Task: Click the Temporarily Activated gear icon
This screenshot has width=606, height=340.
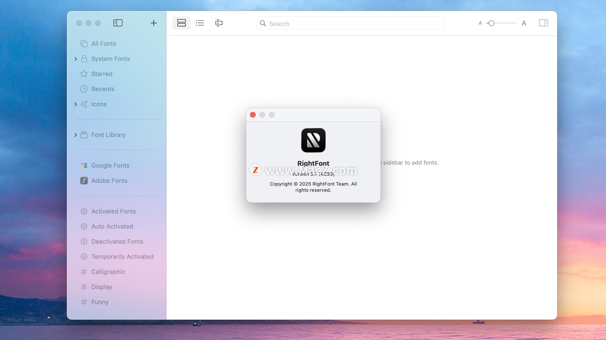Action: coord(84,257)
